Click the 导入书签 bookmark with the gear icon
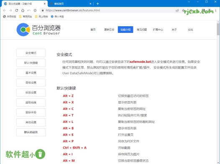This screenshot has height=164, width=220. (57, 17)
